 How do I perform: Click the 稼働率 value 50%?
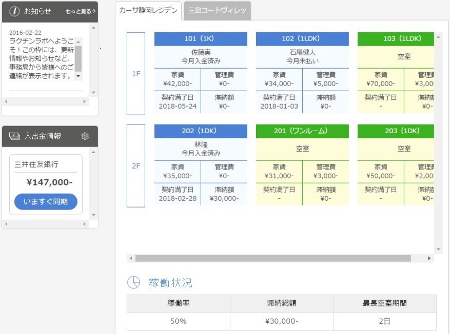(x=179, y=321)
